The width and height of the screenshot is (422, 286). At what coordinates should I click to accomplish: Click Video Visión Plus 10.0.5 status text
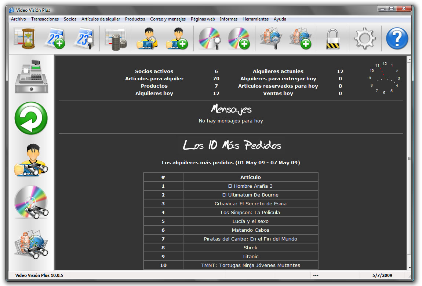(39, 275)
